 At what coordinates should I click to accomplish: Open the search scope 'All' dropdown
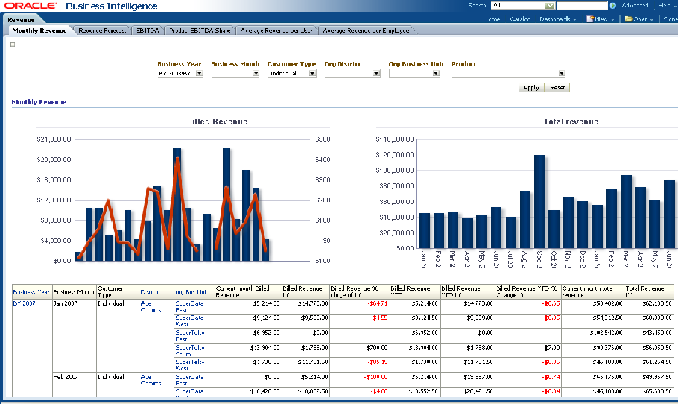point(549,6)
